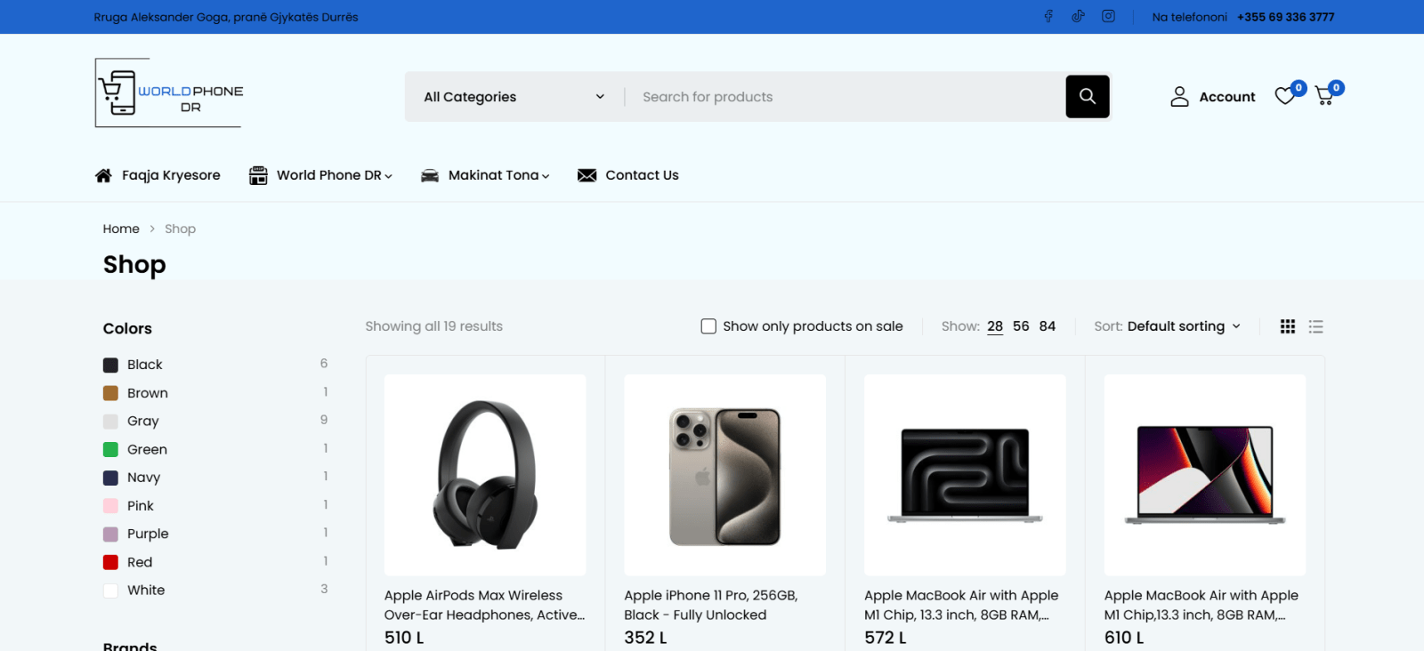This screenshot has height=651, width=1424.
Task: Click the Facebook icon in top bar
Action: click(1048, 16)
